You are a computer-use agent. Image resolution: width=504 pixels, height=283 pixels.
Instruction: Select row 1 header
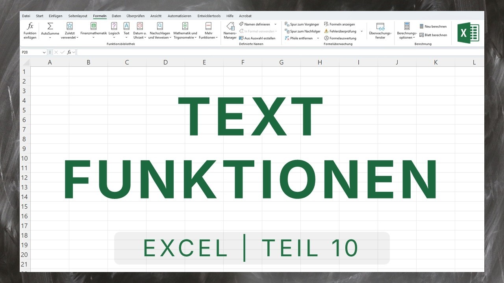pos(25,72)
